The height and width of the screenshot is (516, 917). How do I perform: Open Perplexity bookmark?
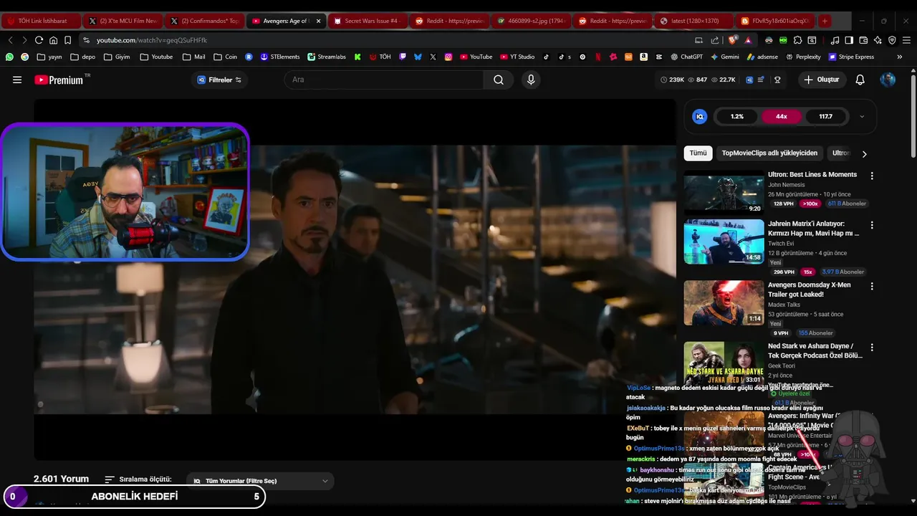803,57
